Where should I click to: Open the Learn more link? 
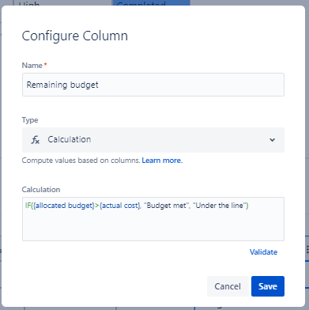coord(162,161)
